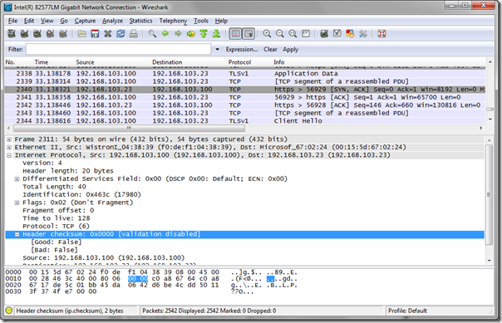The width and height of the screenshot is (502, 323).
Task: Click the packet list horizontal scrollbar
Action: pos(129,128)
